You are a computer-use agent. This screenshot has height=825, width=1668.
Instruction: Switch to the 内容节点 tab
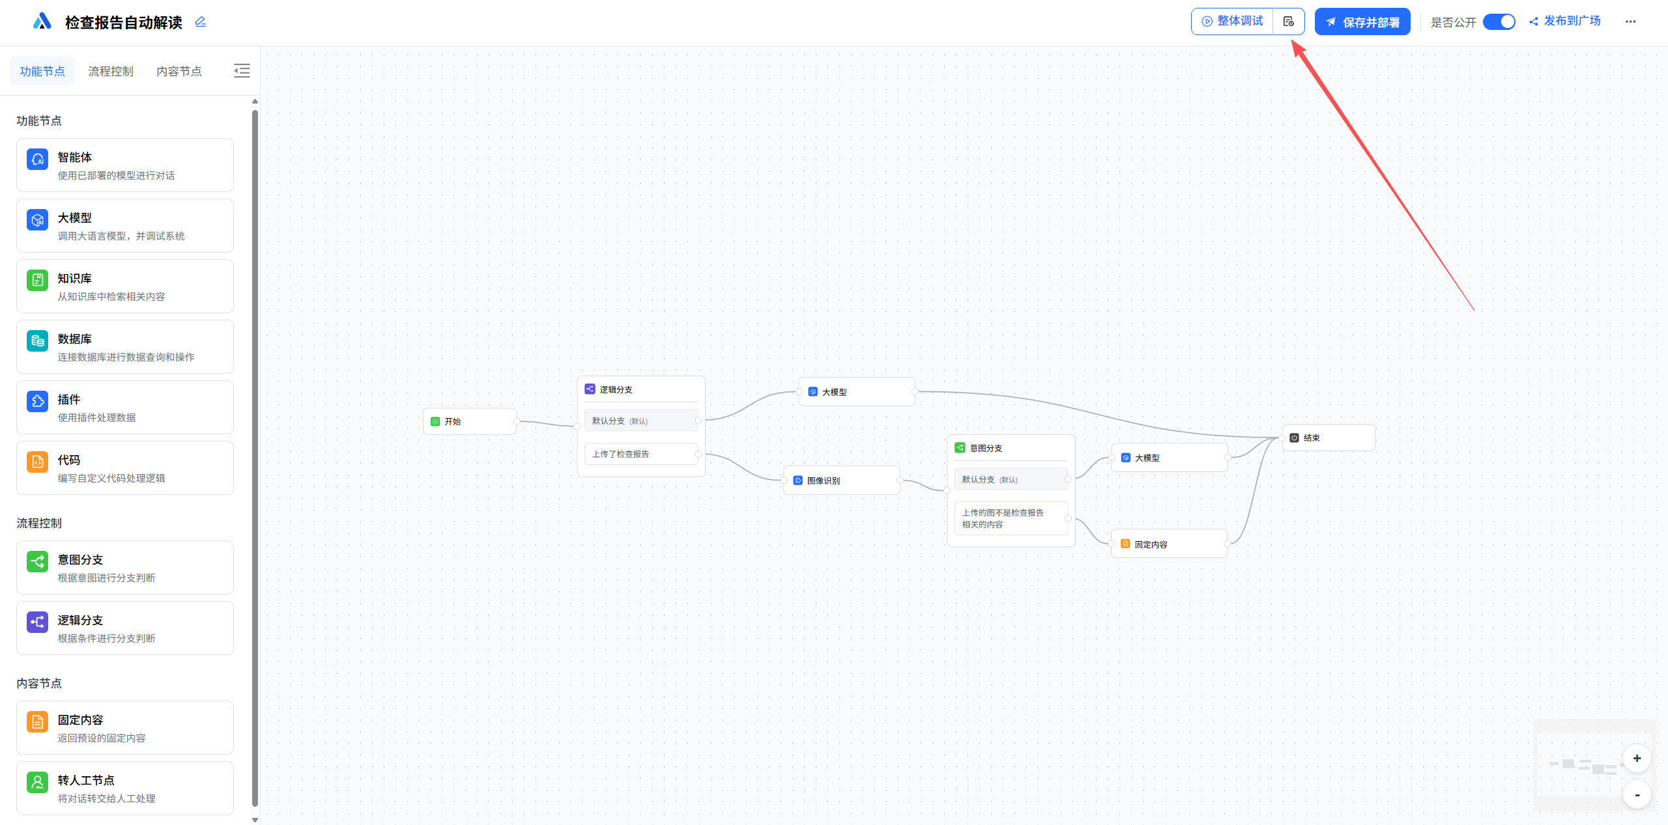pos(179,71)
